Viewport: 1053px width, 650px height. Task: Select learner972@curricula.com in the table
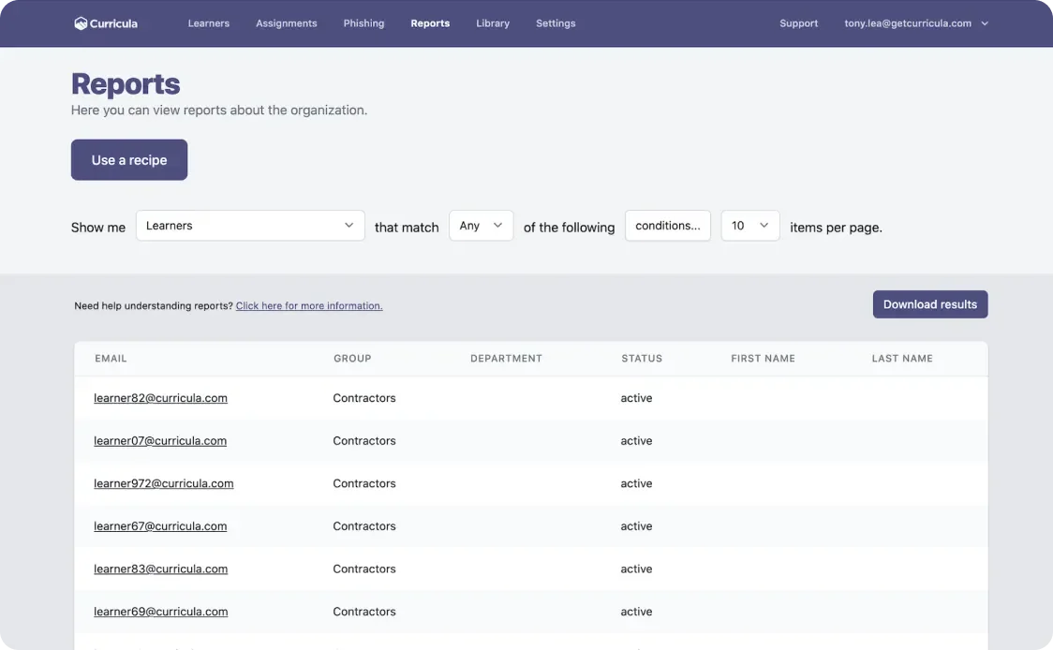pyautogui.click(x=163, y=483)
